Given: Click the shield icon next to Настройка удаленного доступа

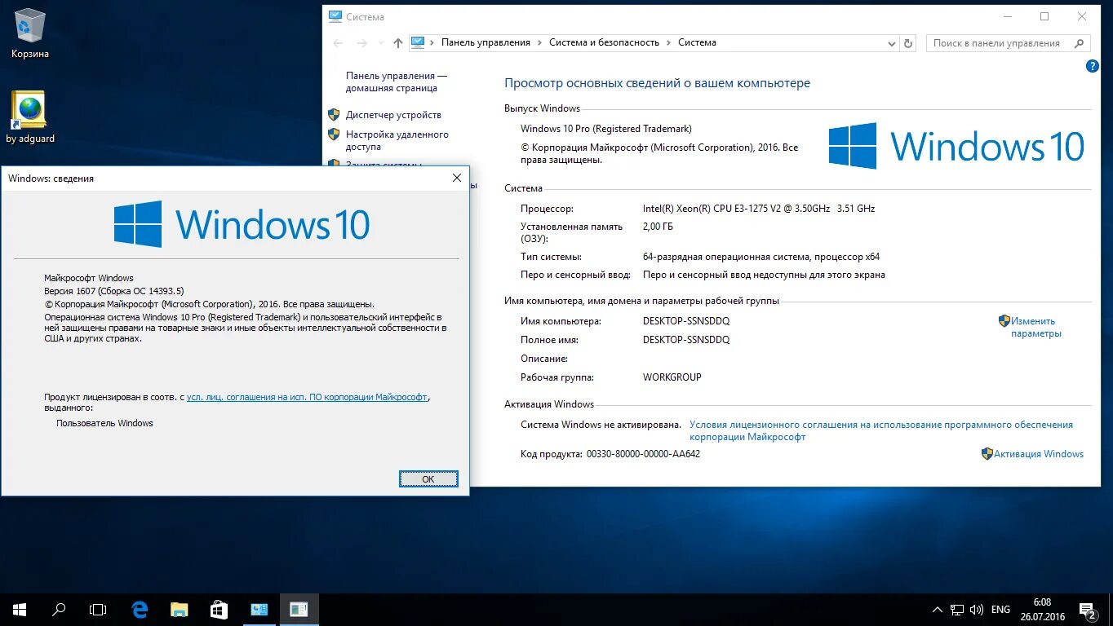Looking at the screenshot, I should 334,134.
